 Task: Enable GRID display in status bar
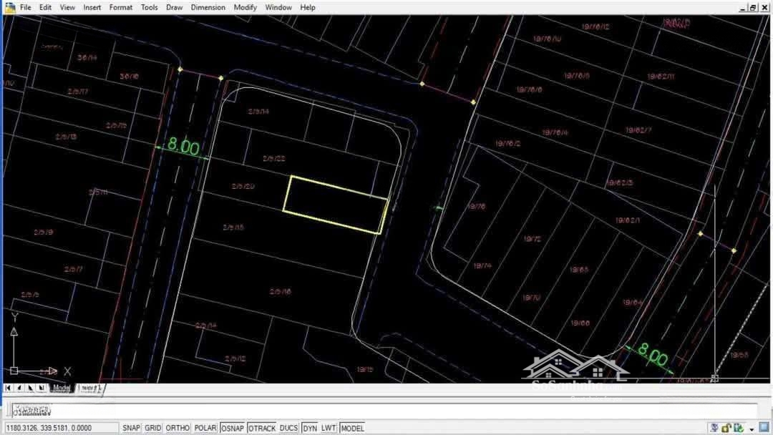(x=153, y=428)
